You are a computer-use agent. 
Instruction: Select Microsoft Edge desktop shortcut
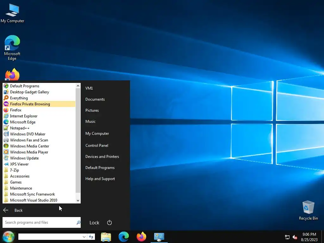point(12,48)
